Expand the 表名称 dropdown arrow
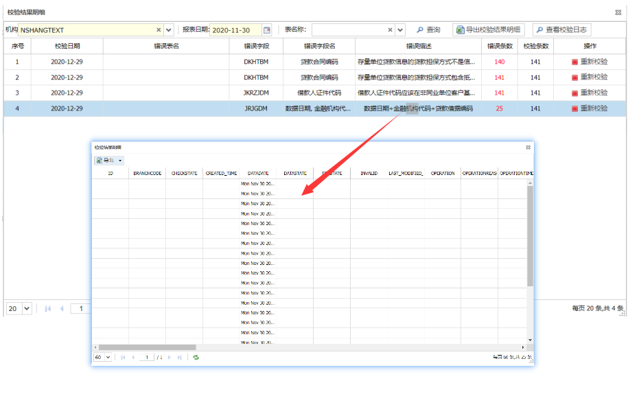The width and height of the screenshot is (628, 405). pos(401,30)
